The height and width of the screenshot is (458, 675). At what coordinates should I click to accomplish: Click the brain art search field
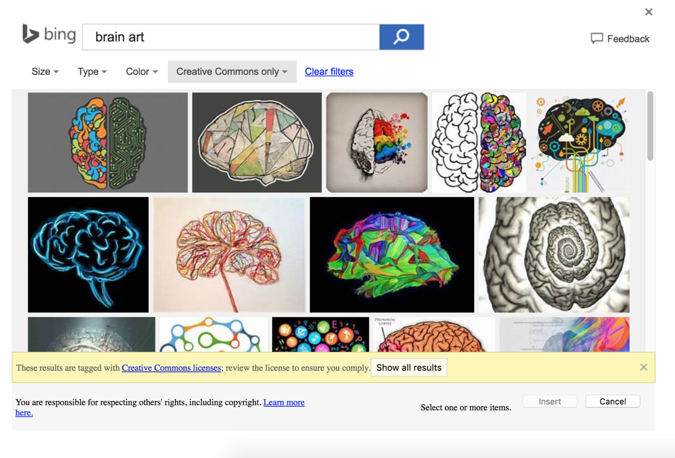[229, 37]
